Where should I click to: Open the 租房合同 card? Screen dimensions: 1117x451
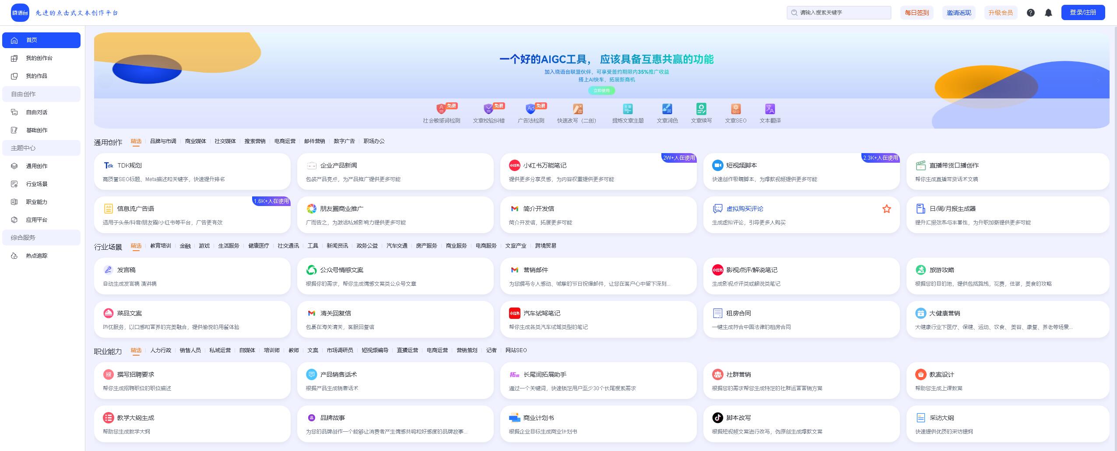801,319
